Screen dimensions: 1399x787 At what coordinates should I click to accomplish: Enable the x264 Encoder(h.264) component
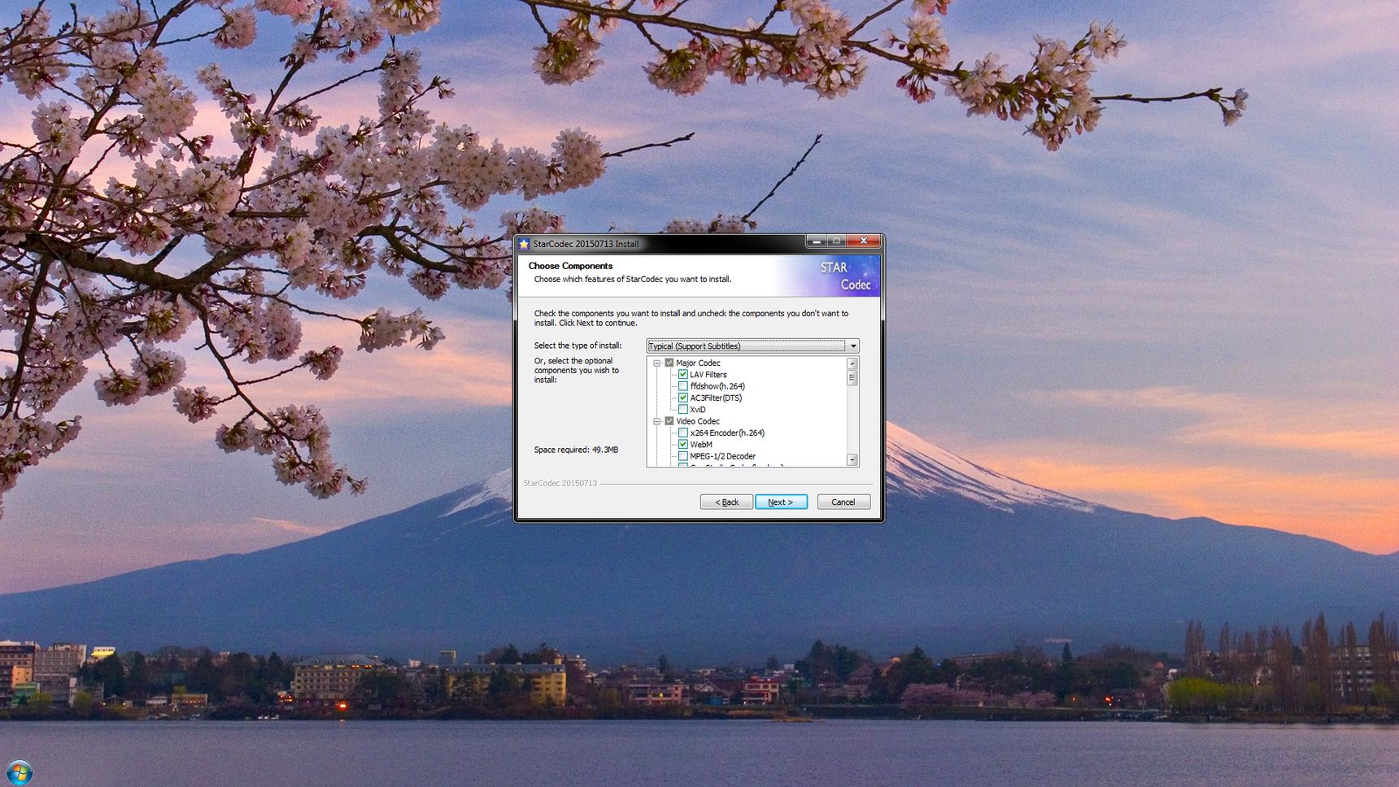683,433
